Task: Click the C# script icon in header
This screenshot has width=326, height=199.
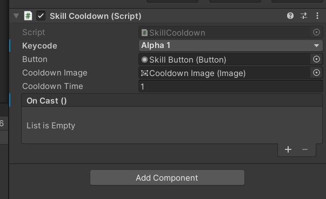Action: pos(28,16)
